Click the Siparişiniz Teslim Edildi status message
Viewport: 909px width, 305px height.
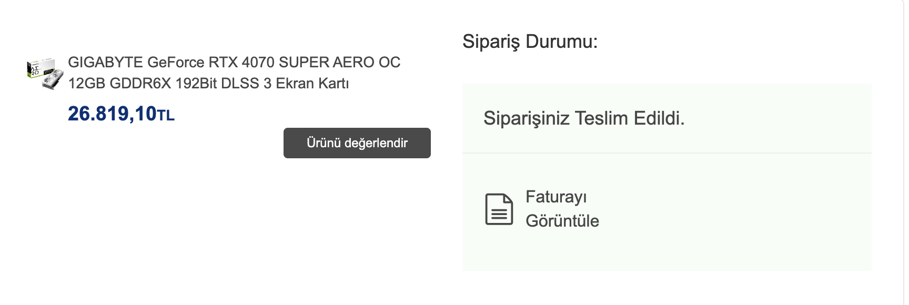(584, 118)
